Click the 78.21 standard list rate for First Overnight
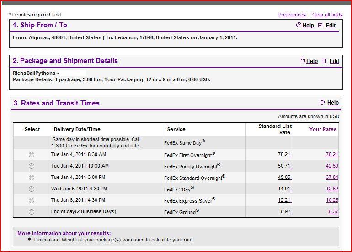This screenshot has width=352, height=252. click(284, 154)
